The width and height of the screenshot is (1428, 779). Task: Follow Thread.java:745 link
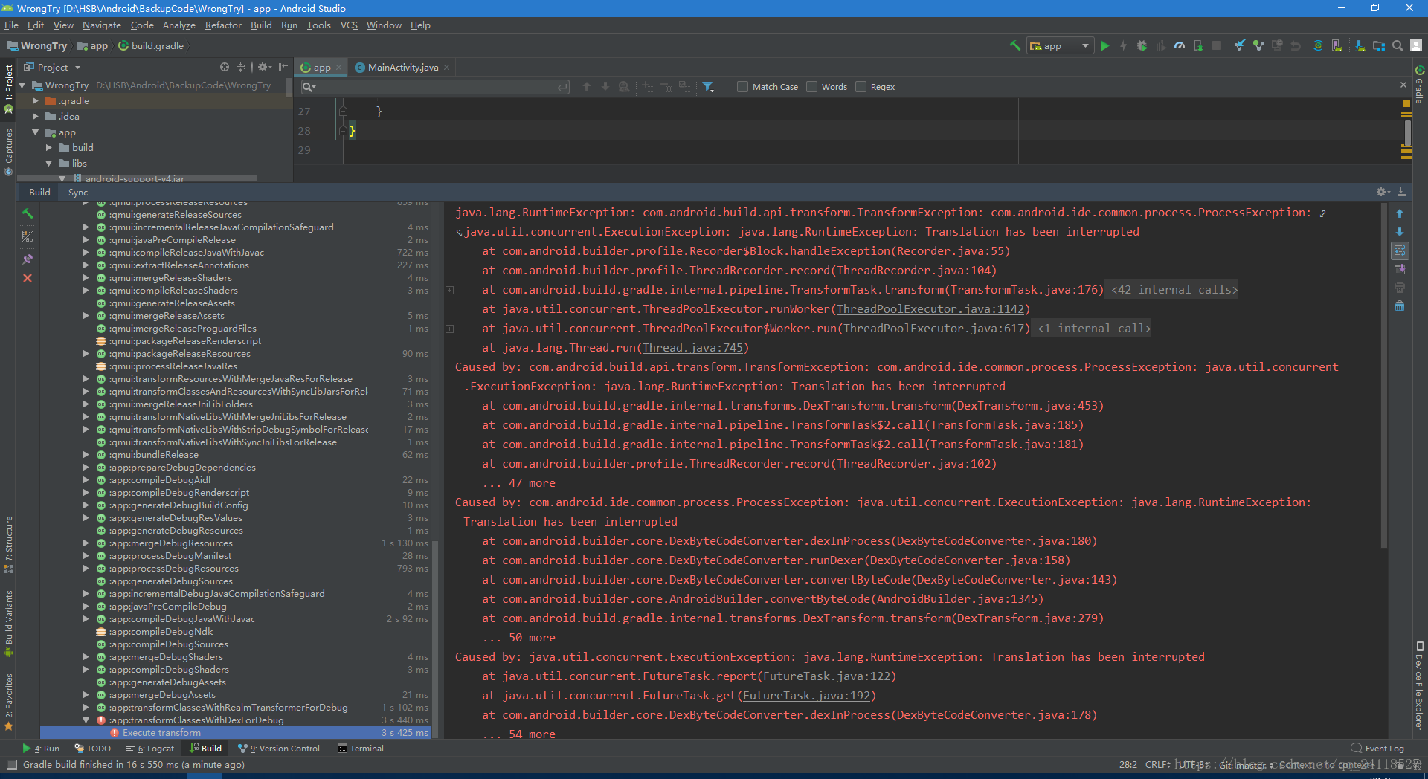(692, 348)
